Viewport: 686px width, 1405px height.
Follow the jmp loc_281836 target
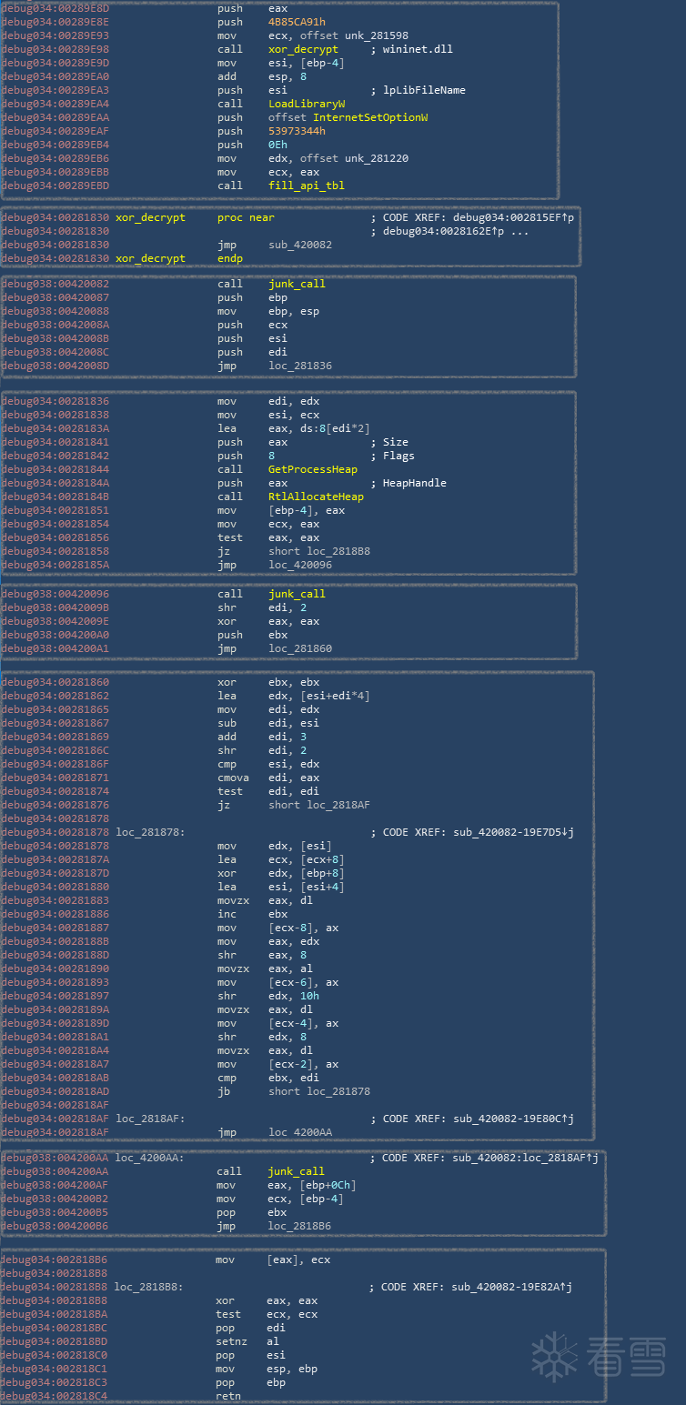[x=297, y=366]
